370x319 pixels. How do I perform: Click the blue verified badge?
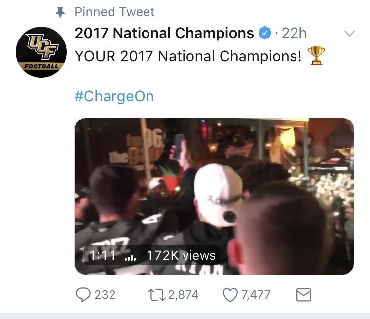[x=265, y=33]
